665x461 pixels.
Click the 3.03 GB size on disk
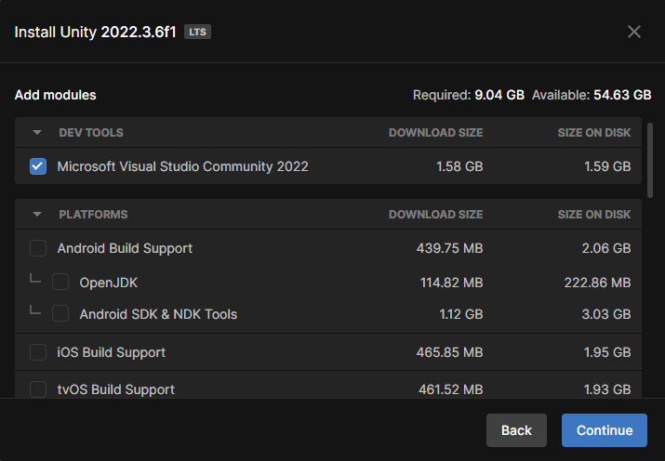tap(606, 314)
